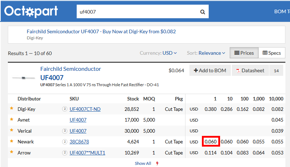Click the MOQ column header

pyautogui.click(x=149, y=99)
